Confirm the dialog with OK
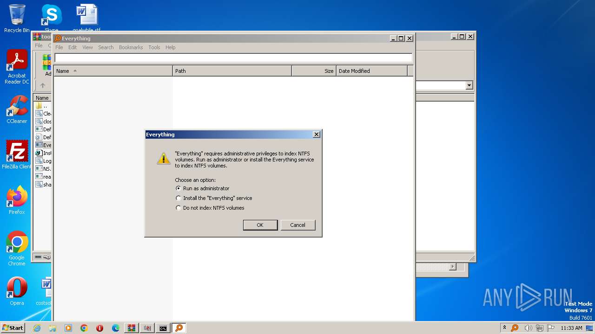Screen dimensions: 595x334 tap(260, 225)
